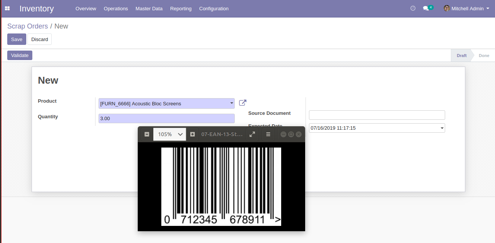Image resolution: width=495 pixels, height=243 pixels.
Task: Open the Overview menu
Action: pos(86,8)
